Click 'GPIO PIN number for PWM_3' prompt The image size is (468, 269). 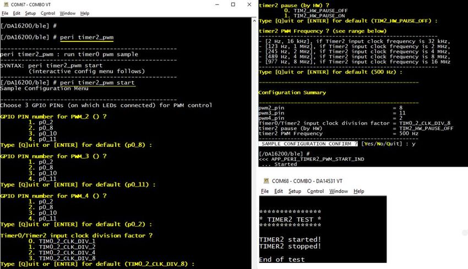click(53, 156)
